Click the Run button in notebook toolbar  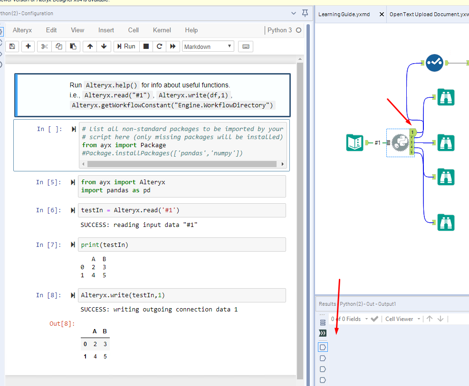click(x=126, y=47)
